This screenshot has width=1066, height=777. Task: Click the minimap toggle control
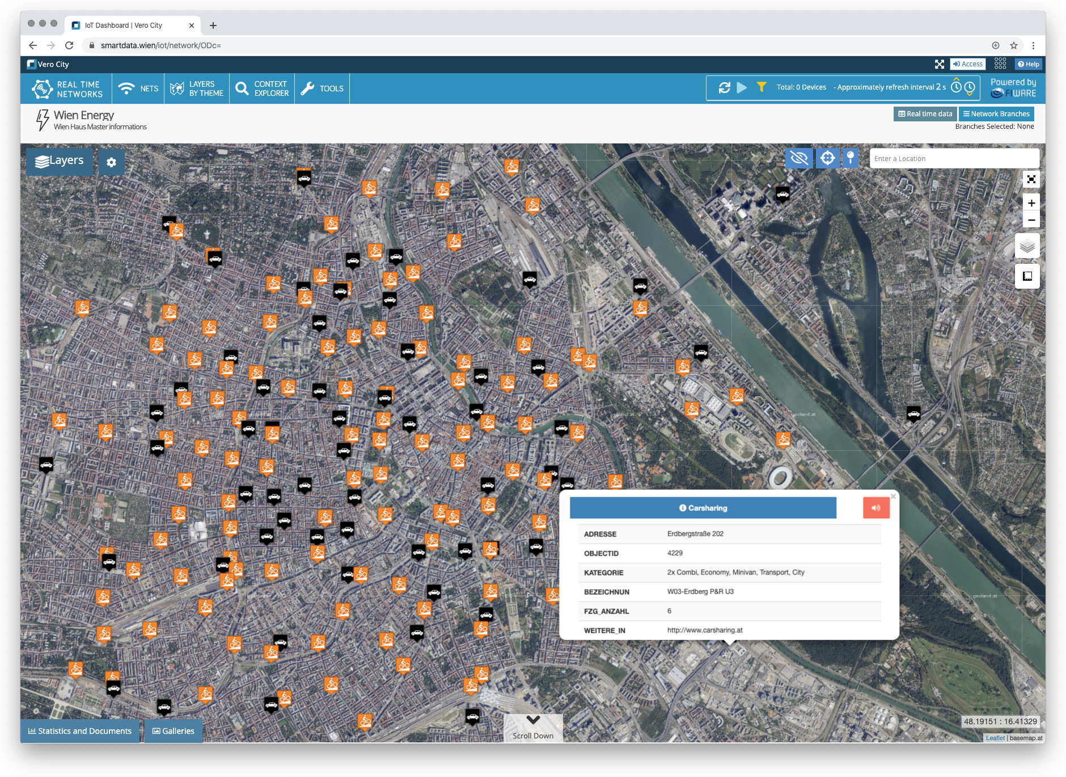pos(1027,276)
